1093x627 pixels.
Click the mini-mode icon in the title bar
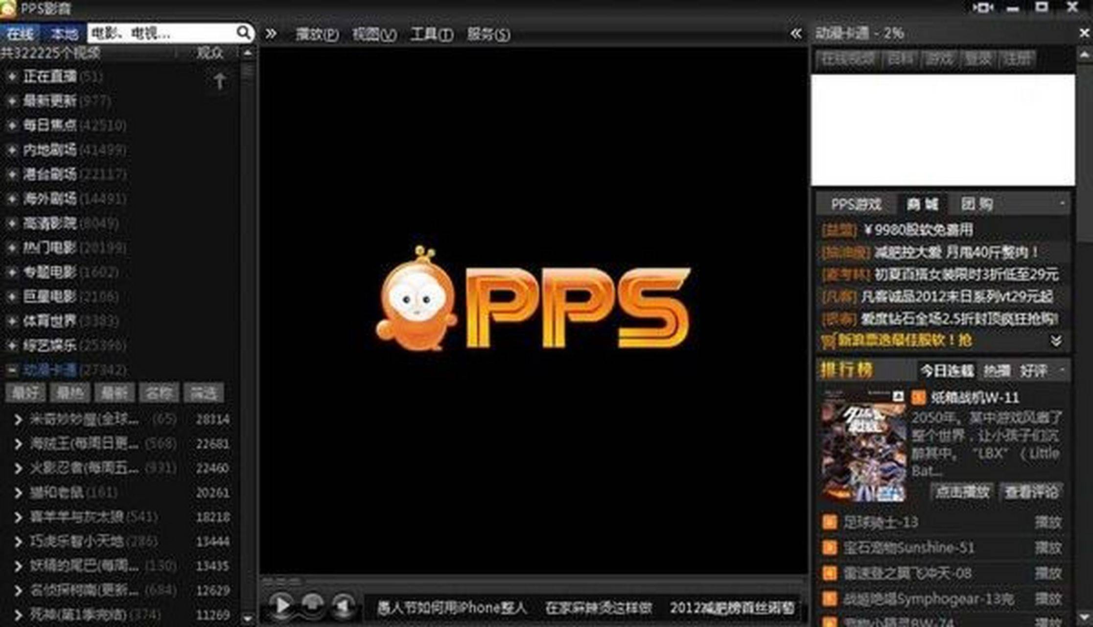[982, 7]
